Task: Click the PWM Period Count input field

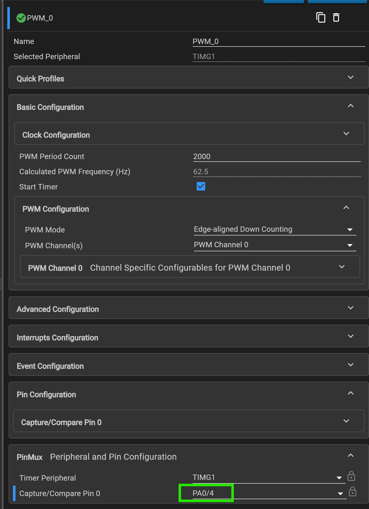Action: [x=276, y=157]
